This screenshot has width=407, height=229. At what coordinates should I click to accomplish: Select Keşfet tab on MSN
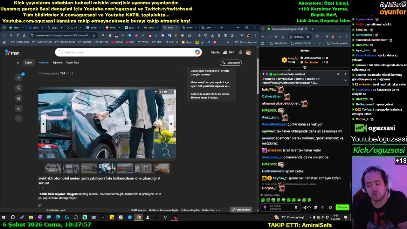29,63
